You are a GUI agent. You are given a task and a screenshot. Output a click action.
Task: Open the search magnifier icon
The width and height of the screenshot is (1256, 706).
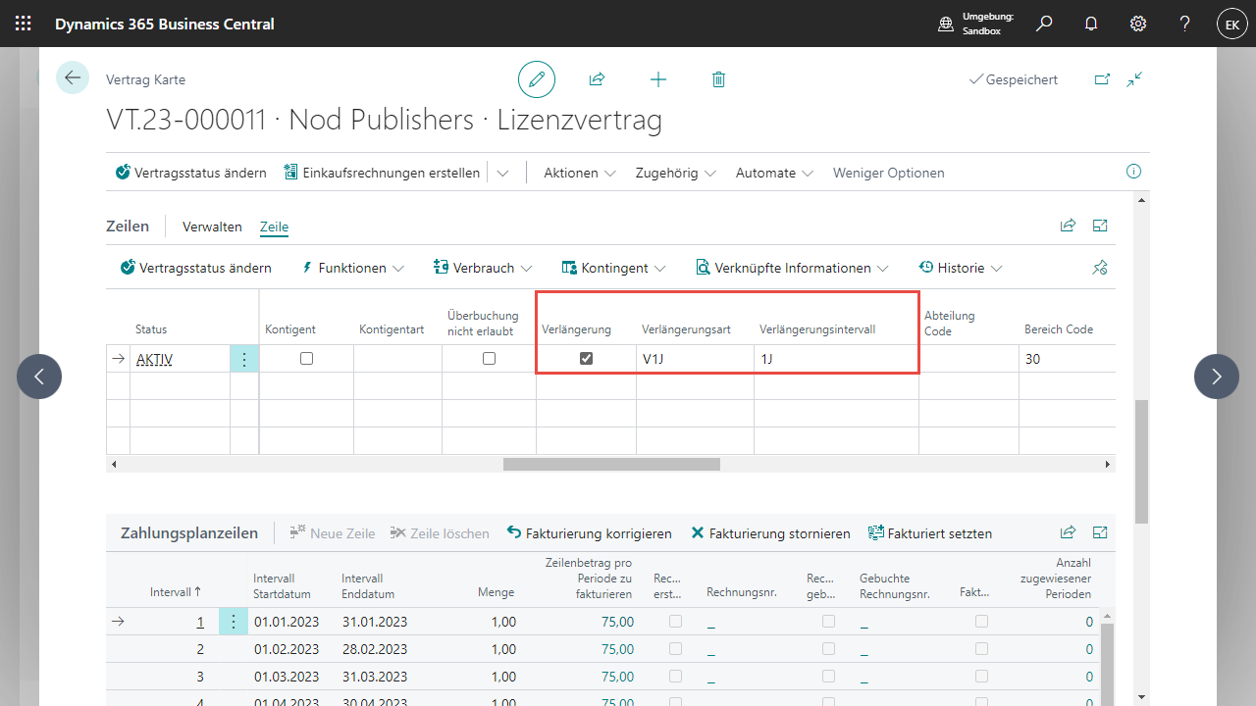[x=1044, y=24]
